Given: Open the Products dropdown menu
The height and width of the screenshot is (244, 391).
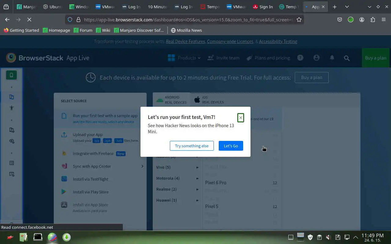Looking at the screenshot, I should pos(184,58).
